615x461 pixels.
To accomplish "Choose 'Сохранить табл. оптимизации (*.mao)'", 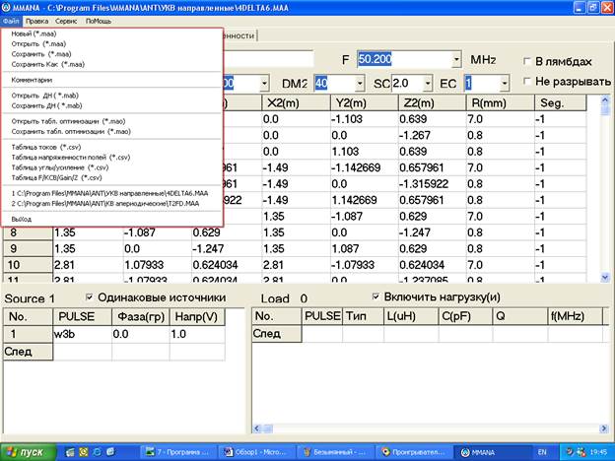I will [71, 132].
